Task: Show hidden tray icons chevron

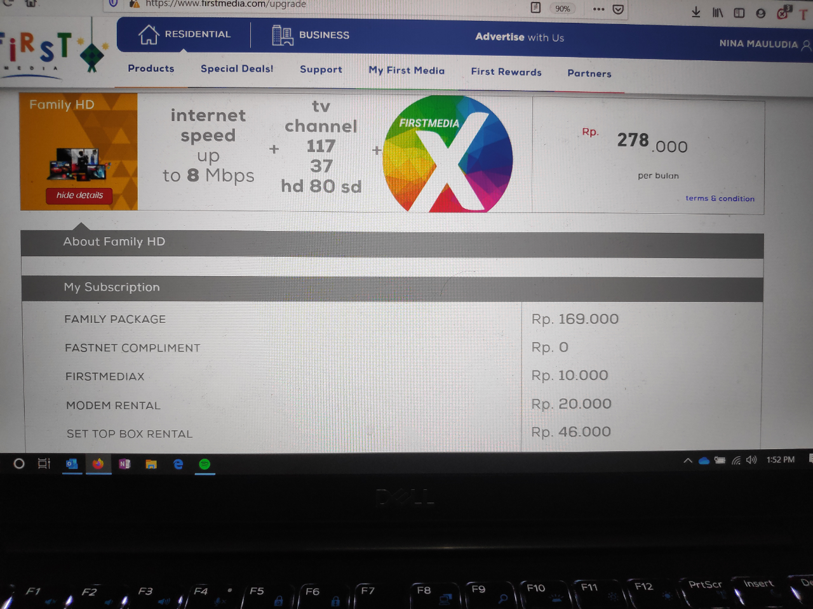Action: [688, 461]
